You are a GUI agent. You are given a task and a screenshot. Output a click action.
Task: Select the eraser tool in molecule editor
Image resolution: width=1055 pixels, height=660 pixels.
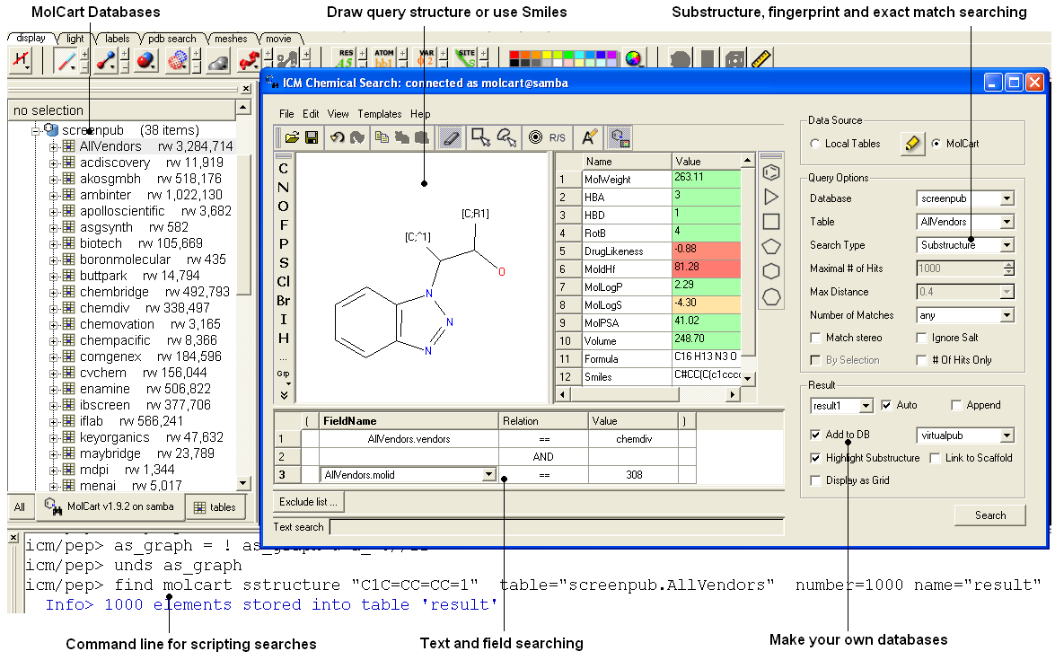point(450,137)
